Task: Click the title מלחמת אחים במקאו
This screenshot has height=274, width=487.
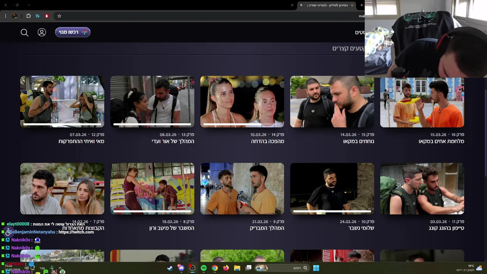Action: tap(441, 141)
